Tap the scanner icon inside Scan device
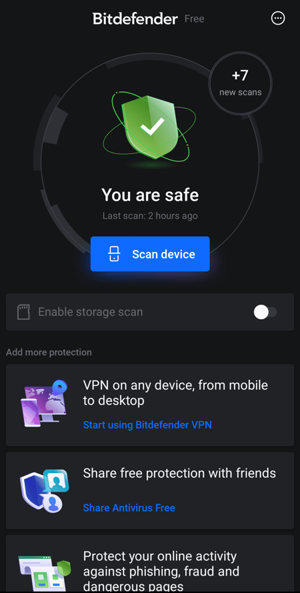The width and height of the screenshot is (300, 593). [x=114, y=254]
